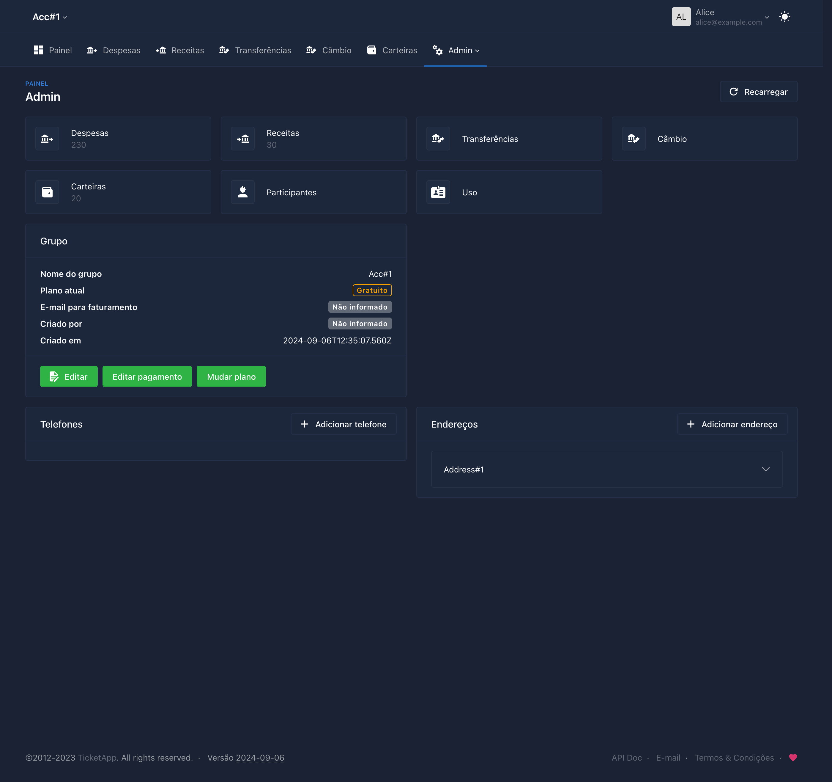
Task: Click the PAINEL breadcrumb link
Action: (37, 83)
